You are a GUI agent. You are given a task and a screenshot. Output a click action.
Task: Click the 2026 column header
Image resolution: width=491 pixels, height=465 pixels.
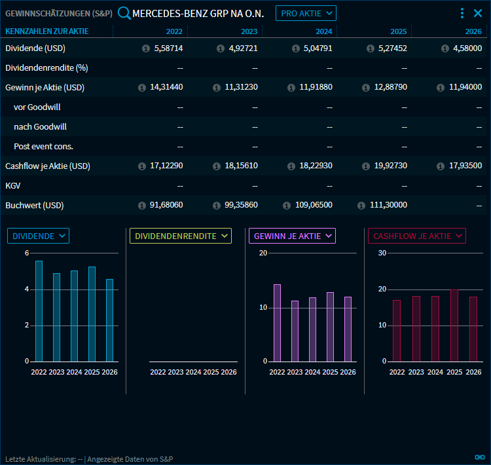click(473, 31)
